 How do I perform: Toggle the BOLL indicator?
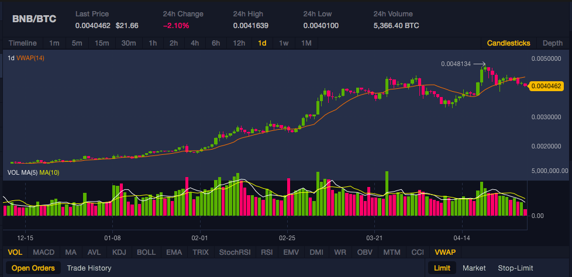click(146, 252)
